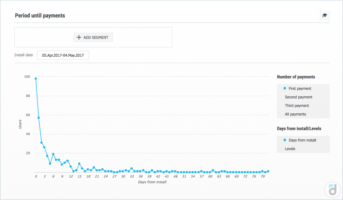Click the Number of payments heading
The height and width of the screenshot is (200, 343).
coord(296,77)
